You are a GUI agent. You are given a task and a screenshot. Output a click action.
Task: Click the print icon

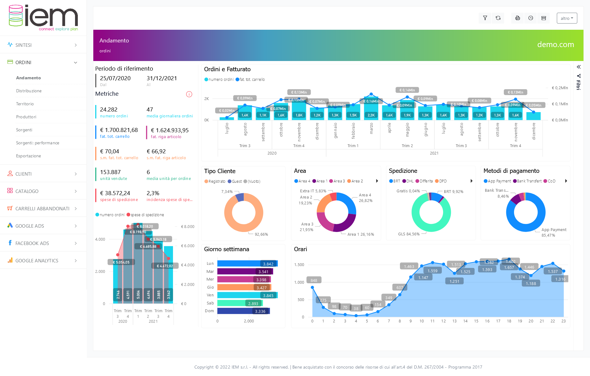(517, 18)
